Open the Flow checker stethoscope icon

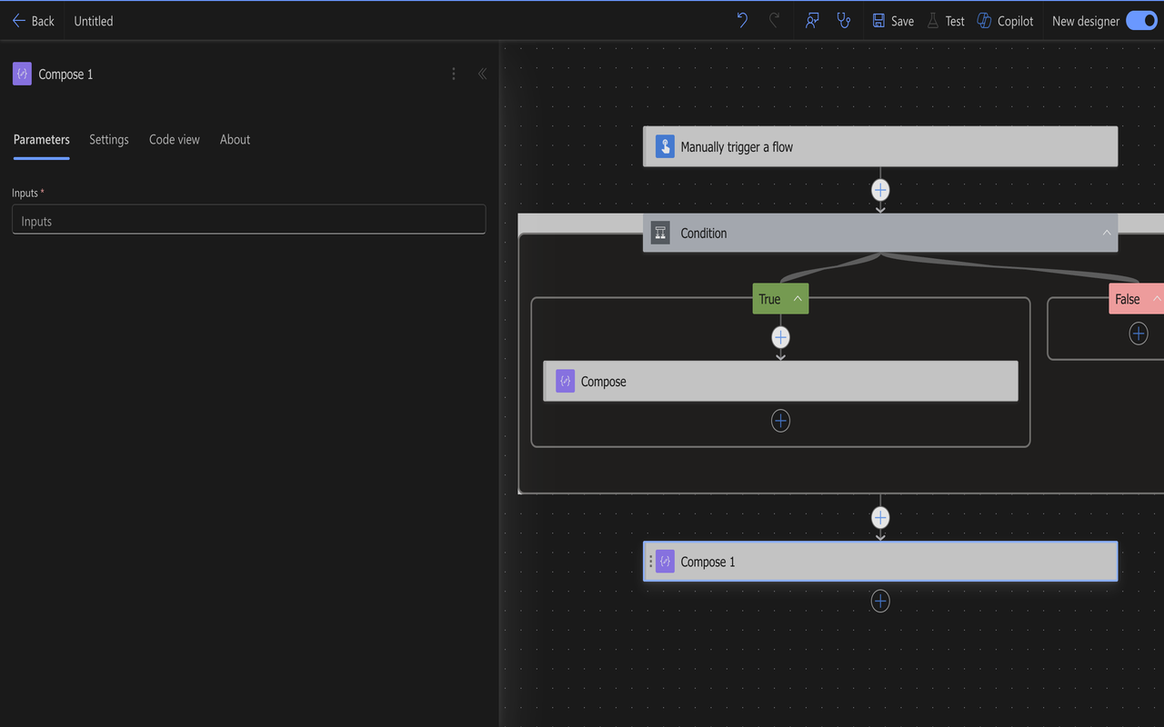click(844, 20)
